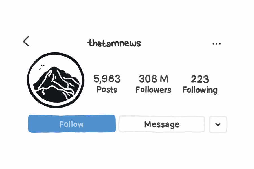View the mountain logo profile picture
This screenshot has height=169, width=254.
56,80
